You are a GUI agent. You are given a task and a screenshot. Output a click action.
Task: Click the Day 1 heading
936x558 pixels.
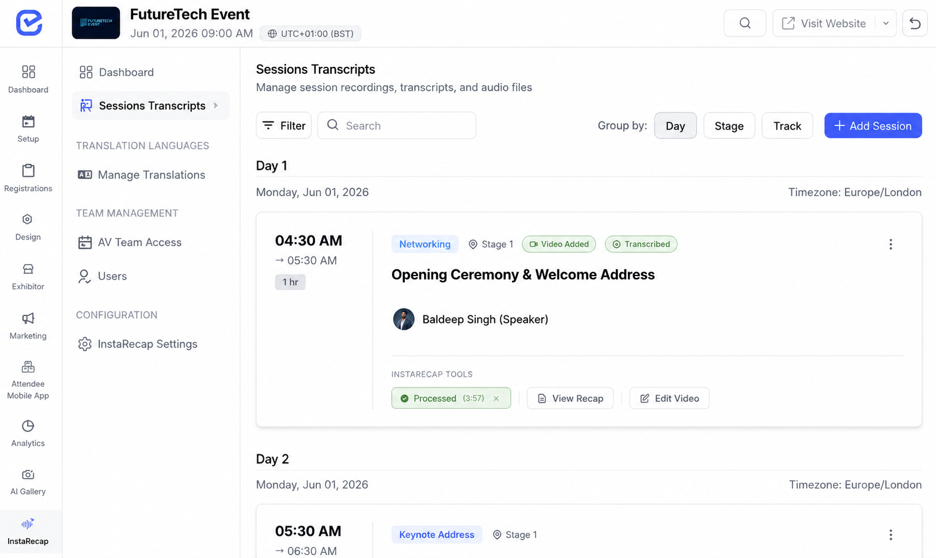[271, 166]
